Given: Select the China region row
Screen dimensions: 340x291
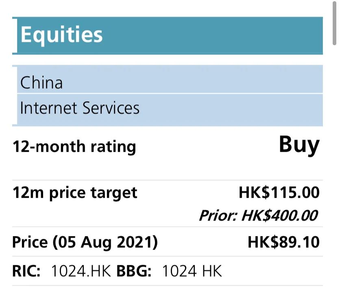Looking at the screenshot, I should click(170, 80).
